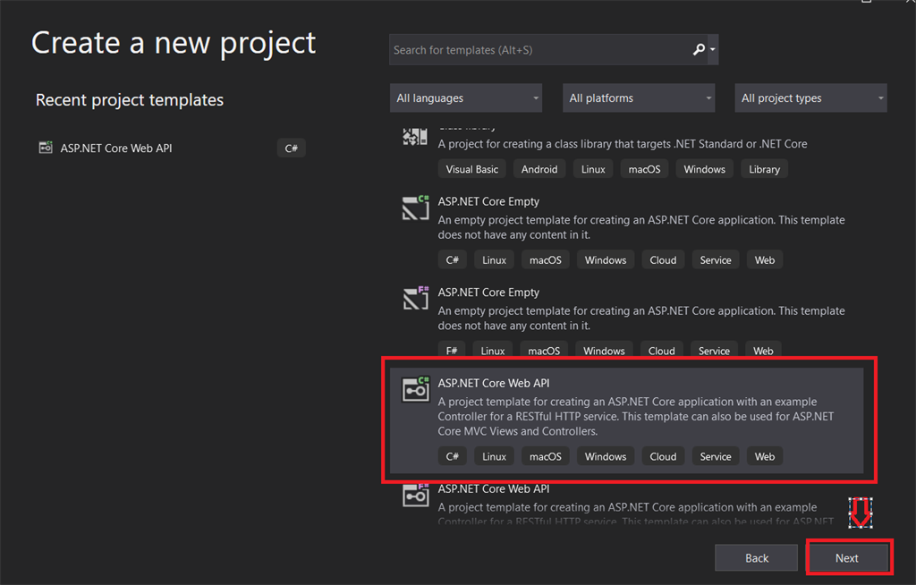Click the highlighted ASP.NET Core Web API icon
Image resolution: width=916 pixels, height=585 pixels.
click(416, 389)
